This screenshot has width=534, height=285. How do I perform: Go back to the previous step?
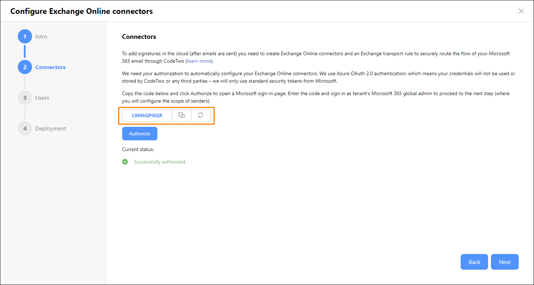click(x=475, y=262)
